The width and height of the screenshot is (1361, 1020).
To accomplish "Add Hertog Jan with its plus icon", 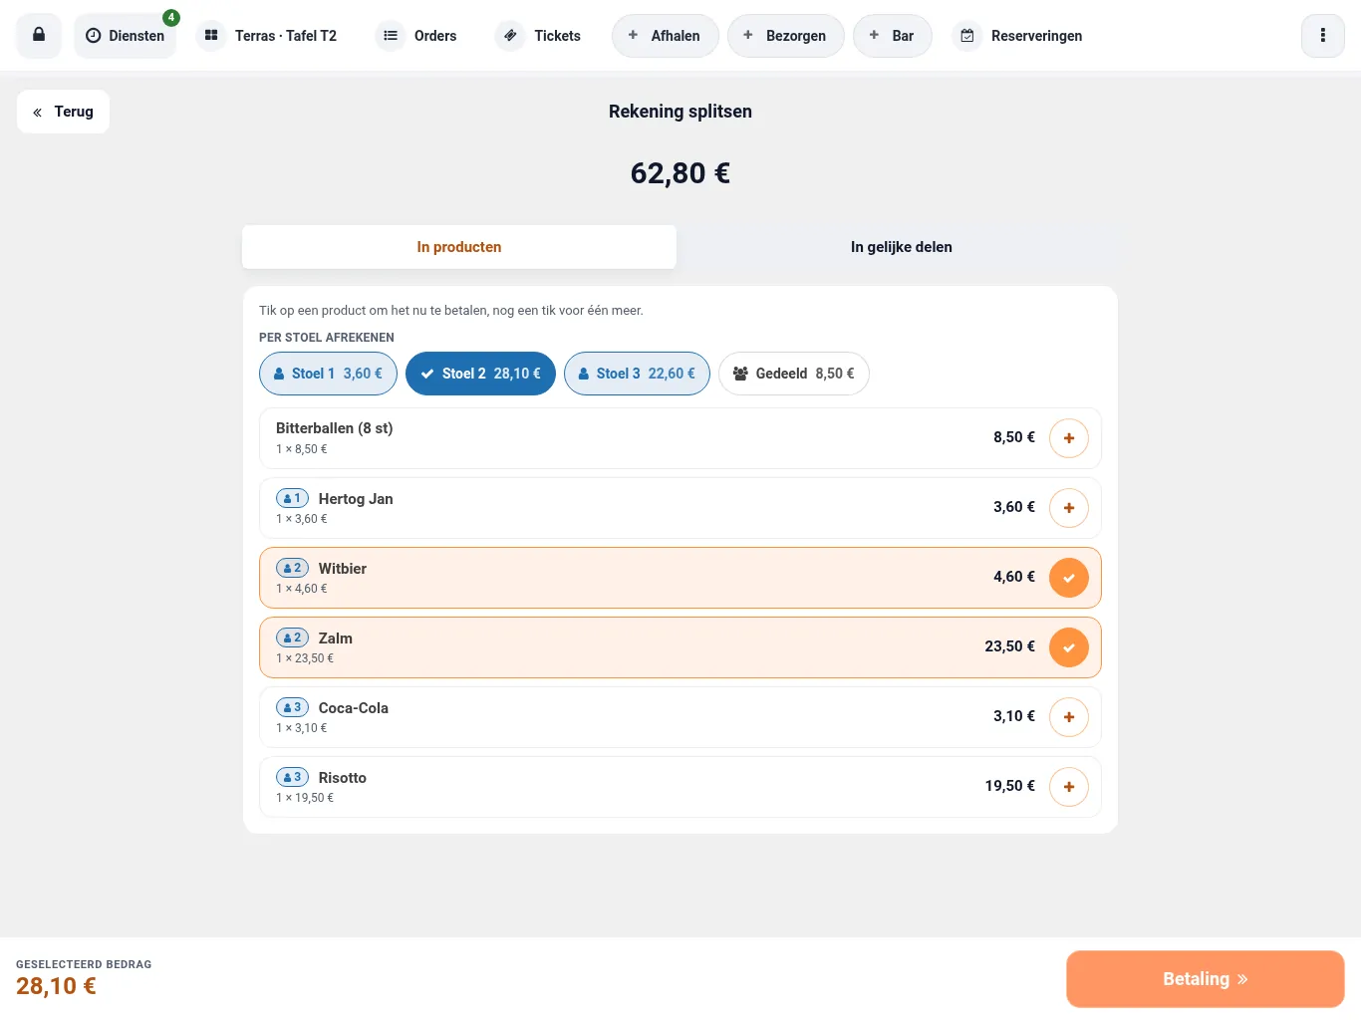I will tap(1068, 508).
